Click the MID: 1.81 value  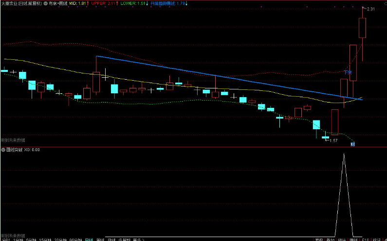click(78, 3)
